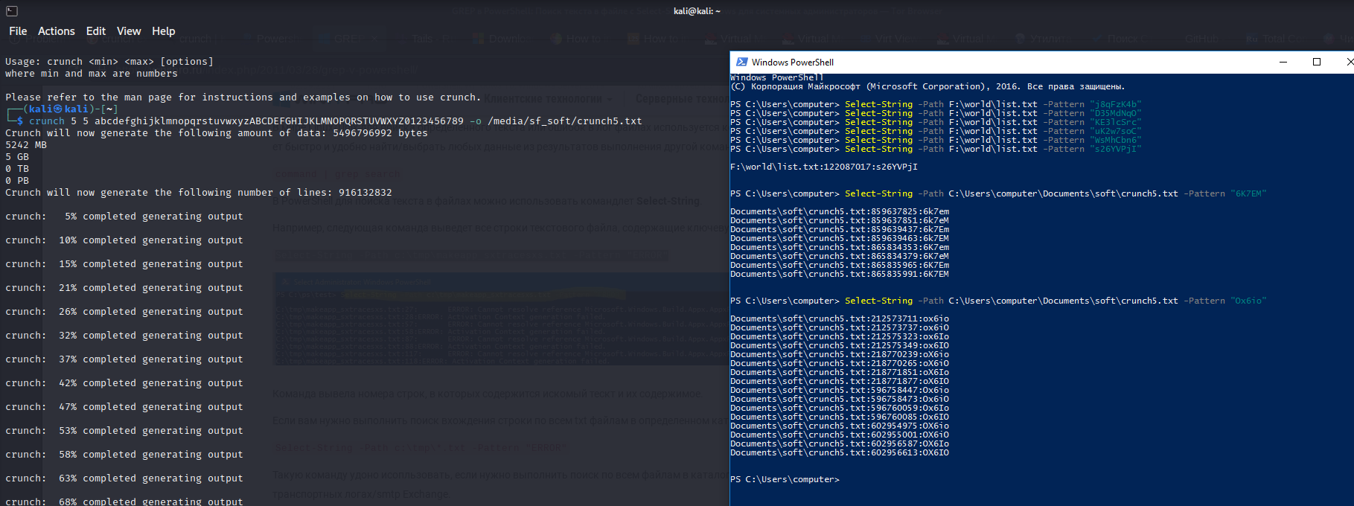Screen dimensions: 1354x506
Task: Open the Actions menu
Action: 57,31
